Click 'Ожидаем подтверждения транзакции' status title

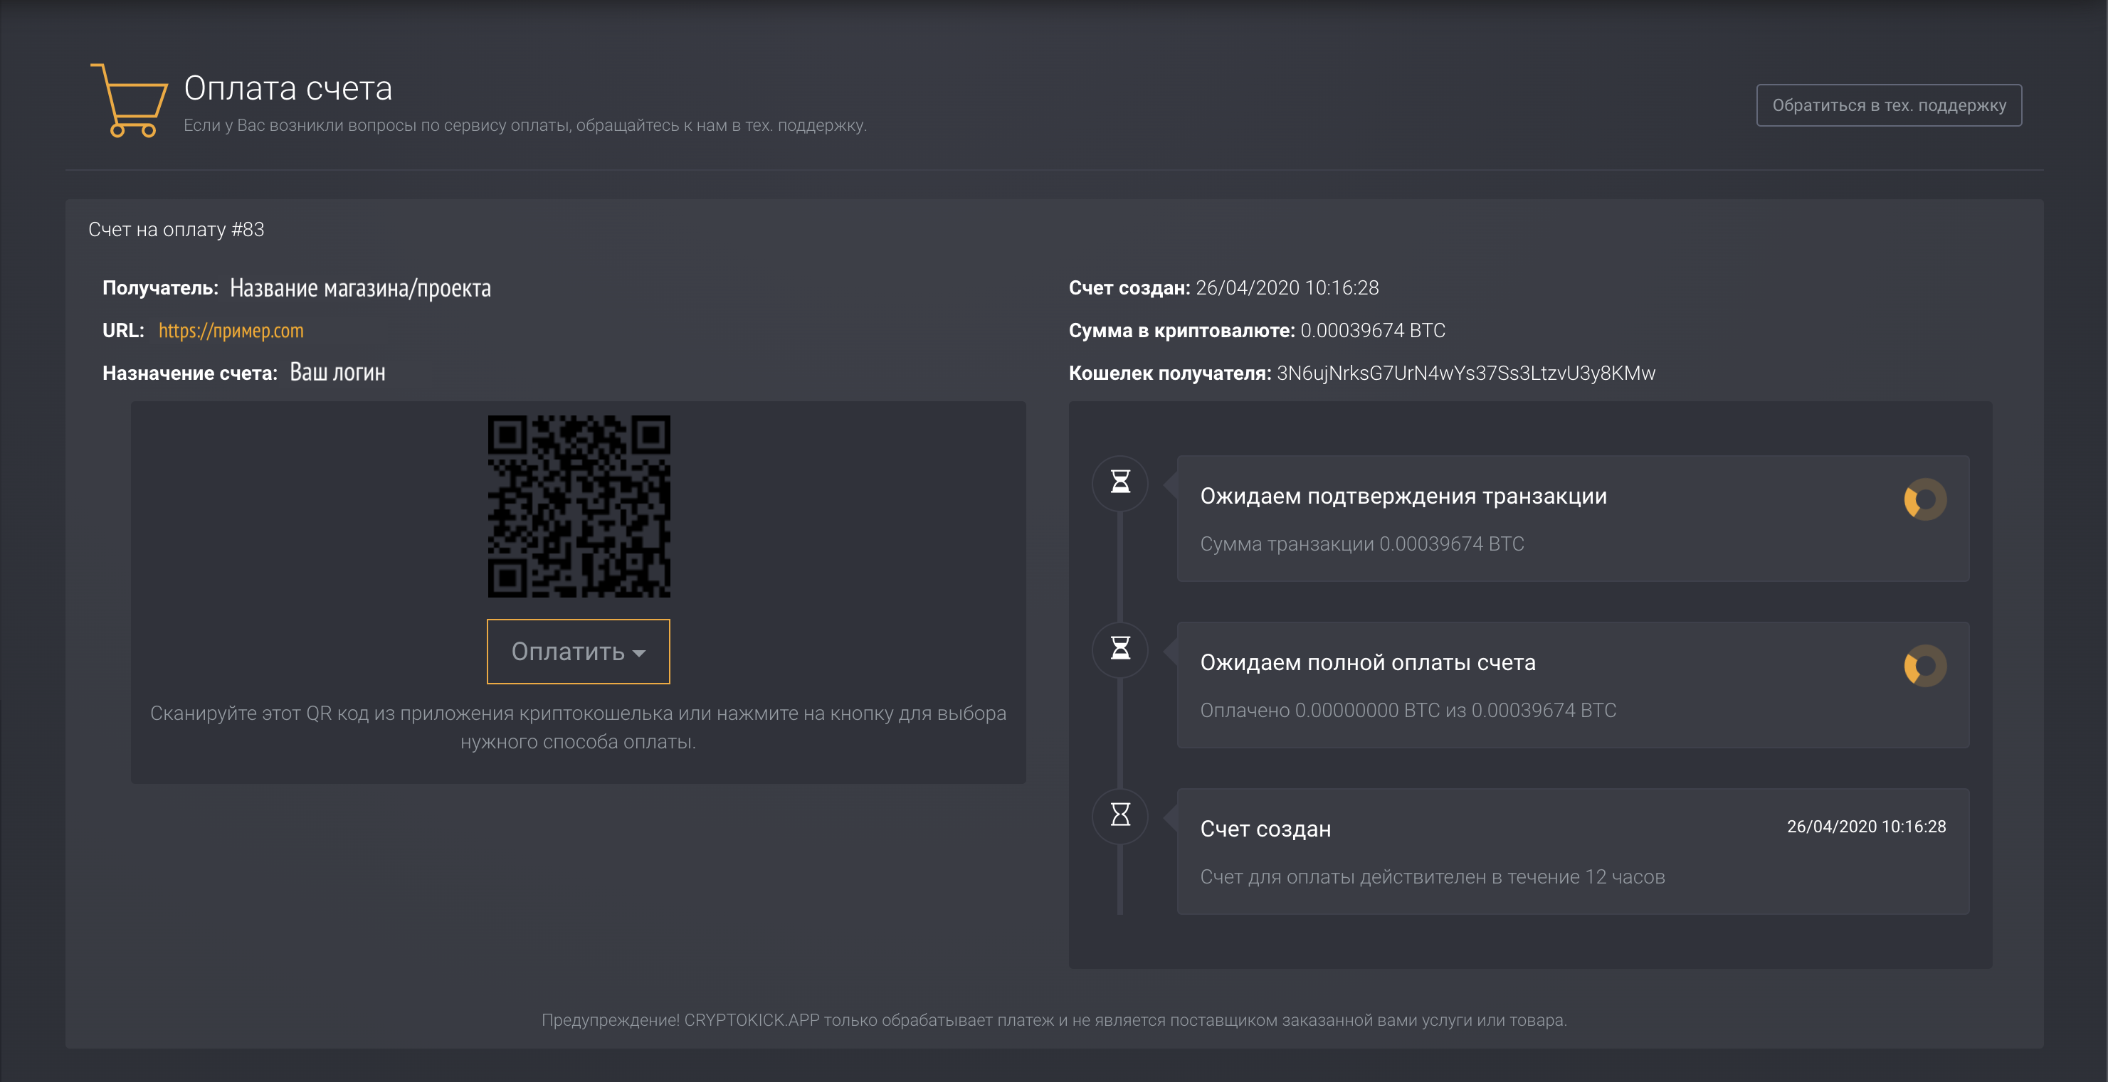pos(1403,497)
